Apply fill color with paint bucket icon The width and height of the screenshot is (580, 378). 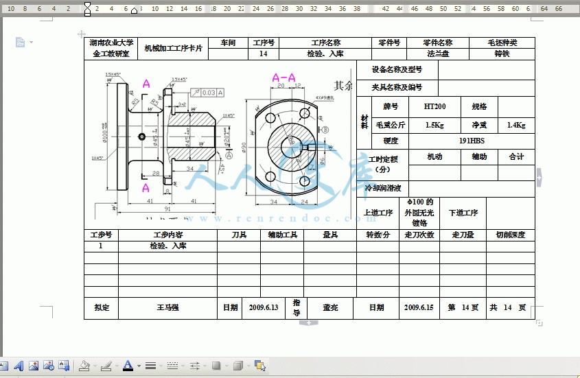[x=84, y=366]
